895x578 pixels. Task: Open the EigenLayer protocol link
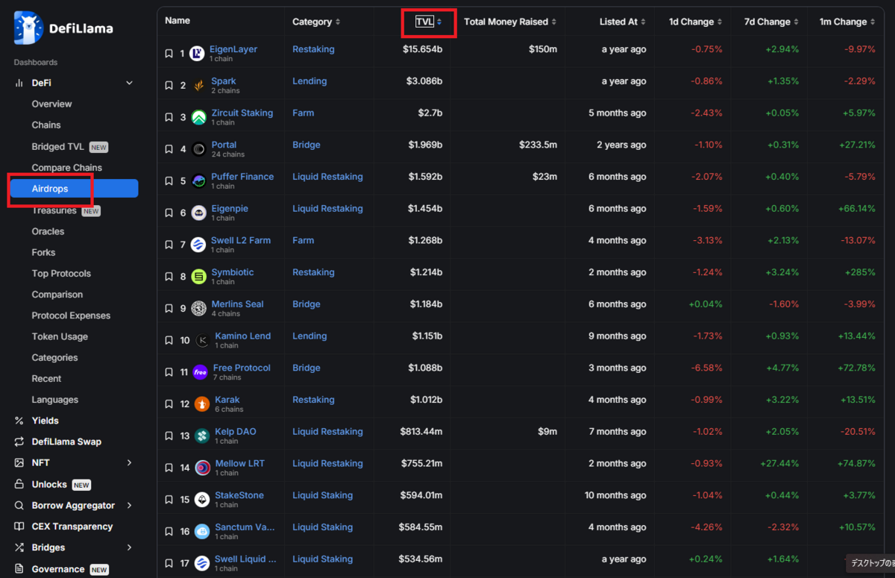tap(233, 49)
